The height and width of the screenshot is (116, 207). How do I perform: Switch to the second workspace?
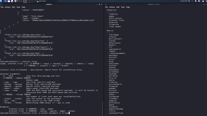27,1
